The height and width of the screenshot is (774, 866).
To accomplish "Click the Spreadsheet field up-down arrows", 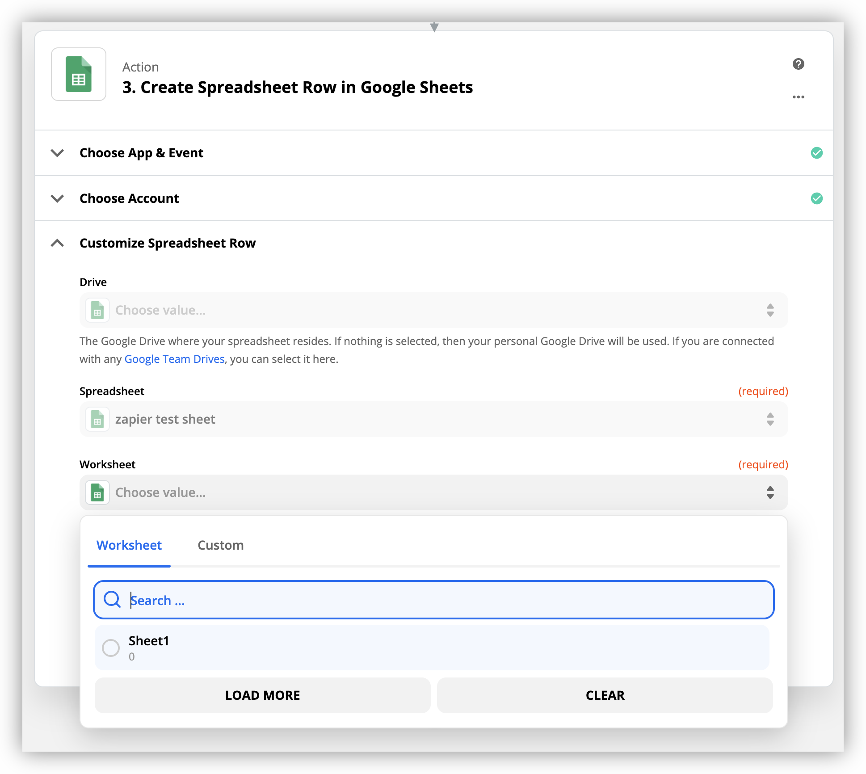I will click(x=770, y=419).
